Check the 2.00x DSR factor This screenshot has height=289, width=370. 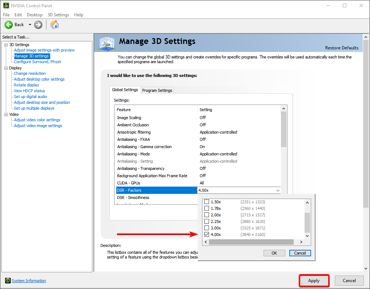click(x=206, y=215)
